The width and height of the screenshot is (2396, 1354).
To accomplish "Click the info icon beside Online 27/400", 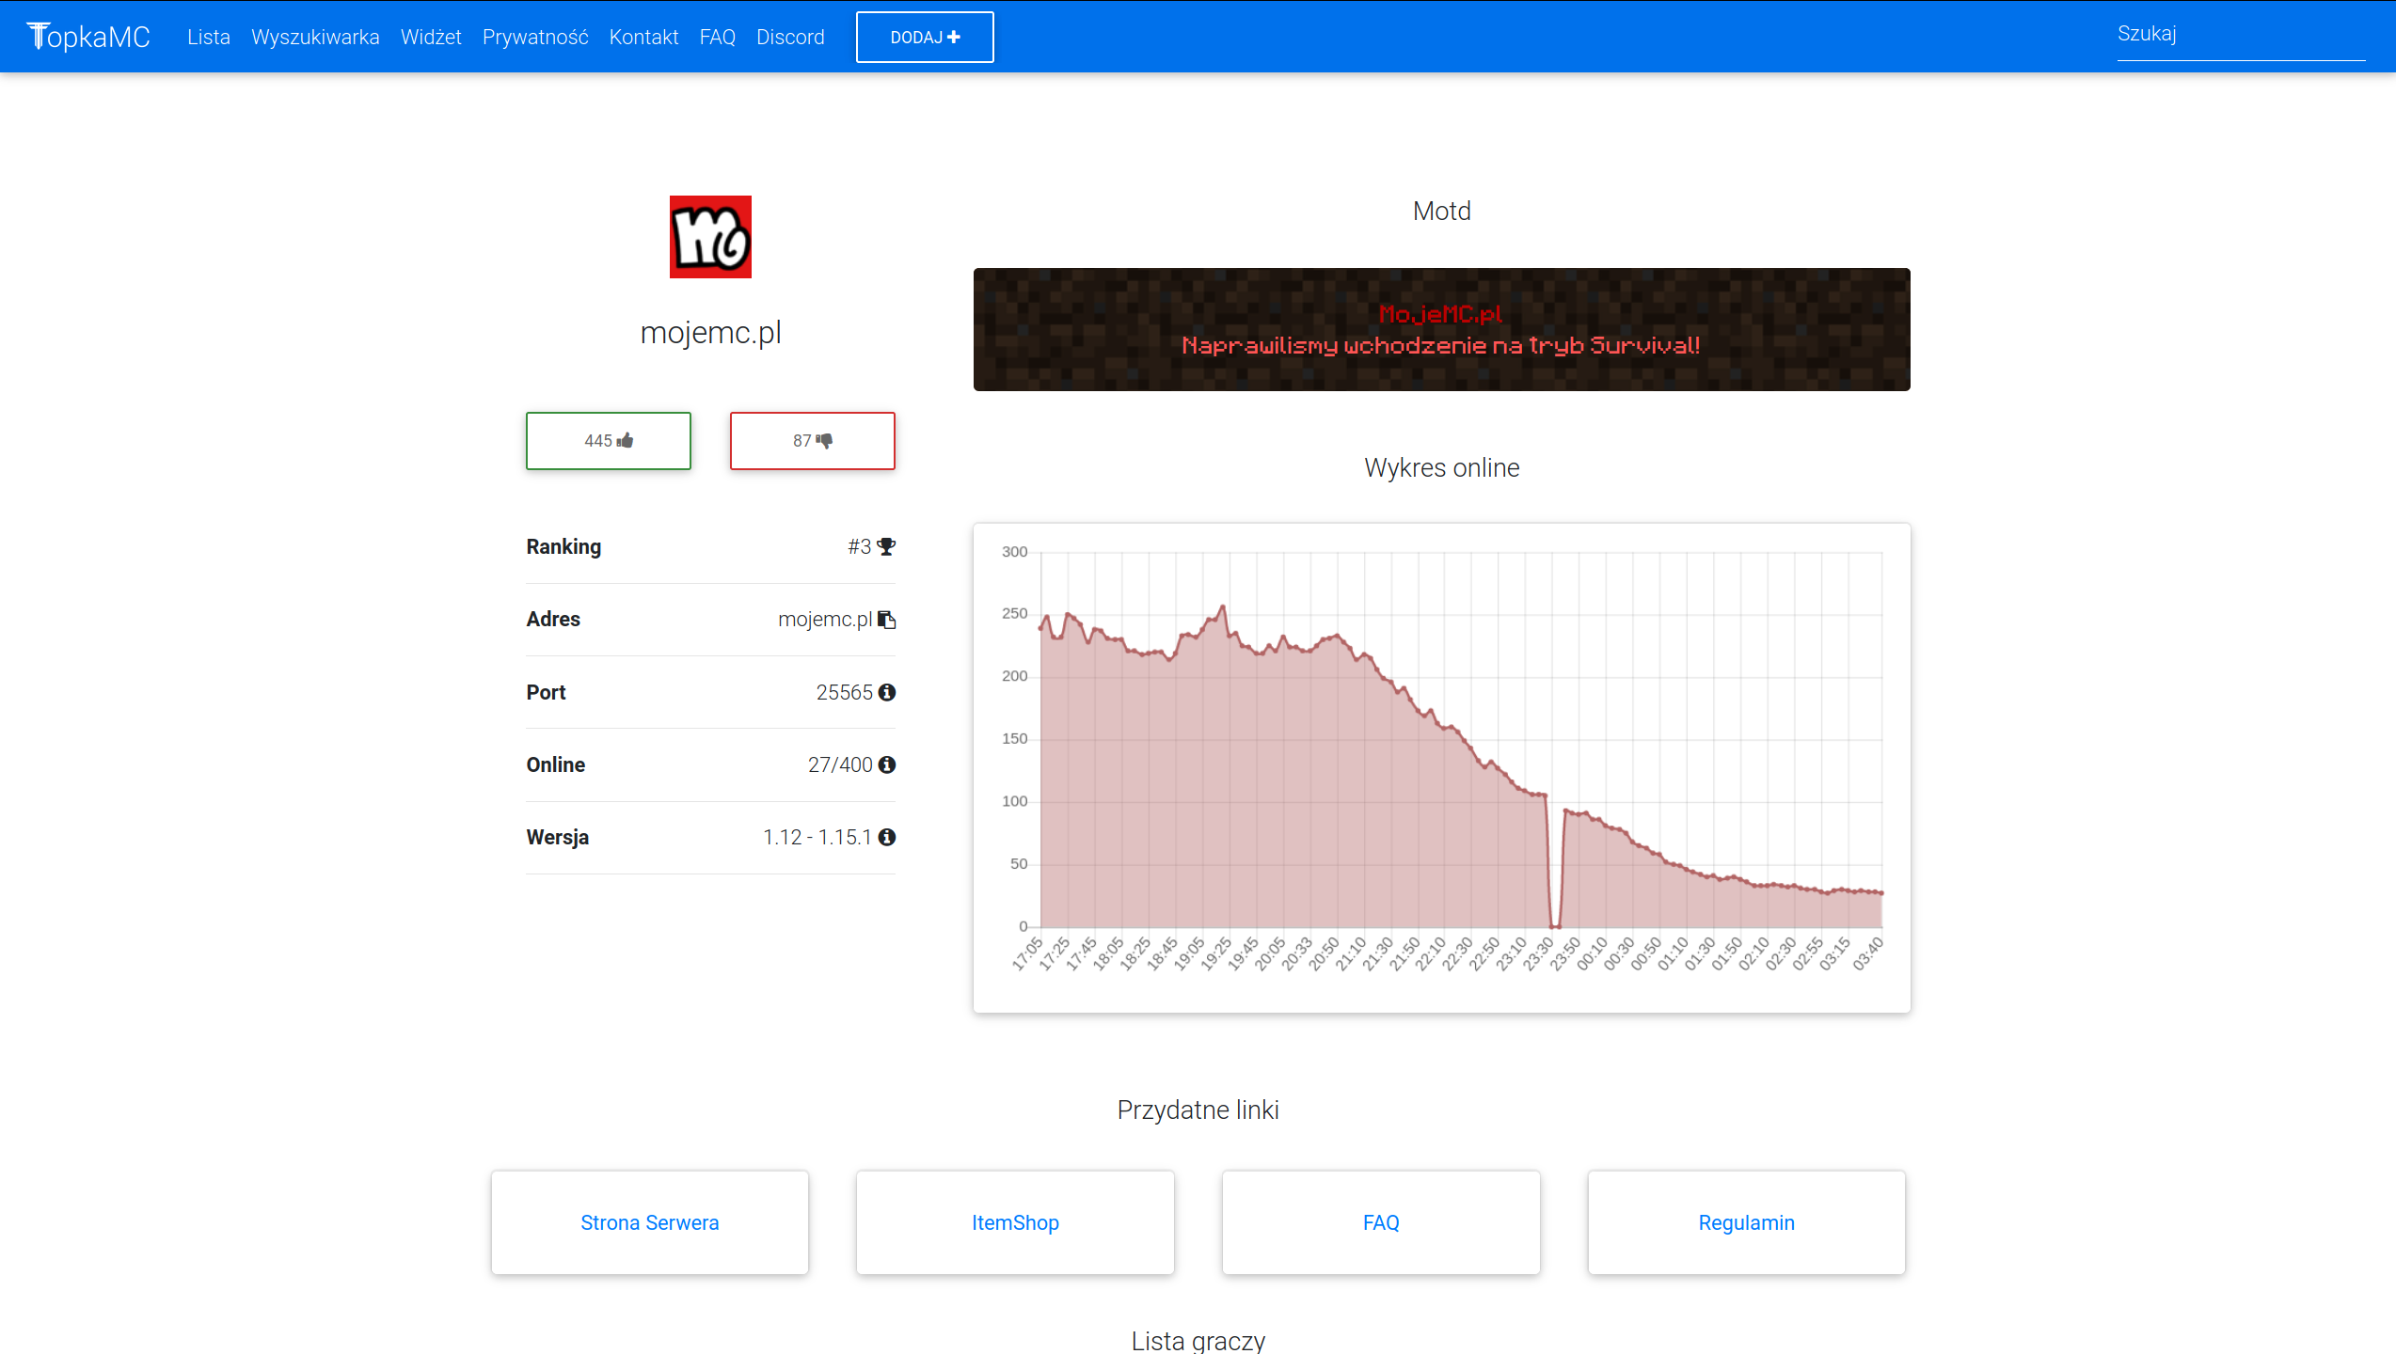I will 886,764.
